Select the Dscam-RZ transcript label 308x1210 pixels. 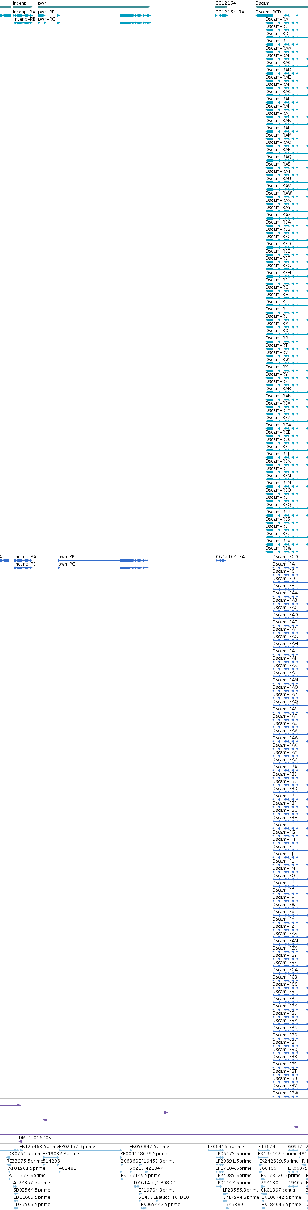click(x=277, y=381)
